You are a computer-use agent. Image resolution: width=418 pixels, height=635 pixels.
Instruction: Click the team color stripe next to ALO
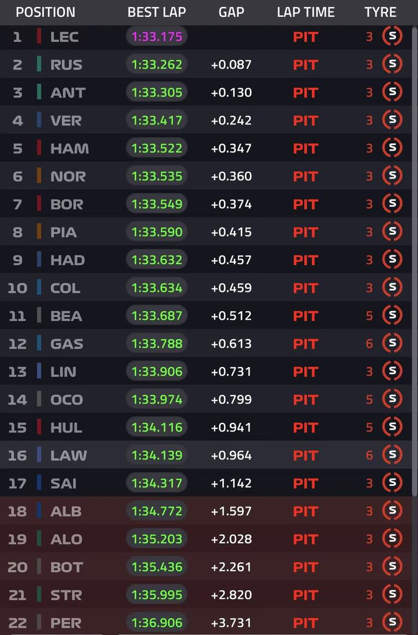coord(39,539)
